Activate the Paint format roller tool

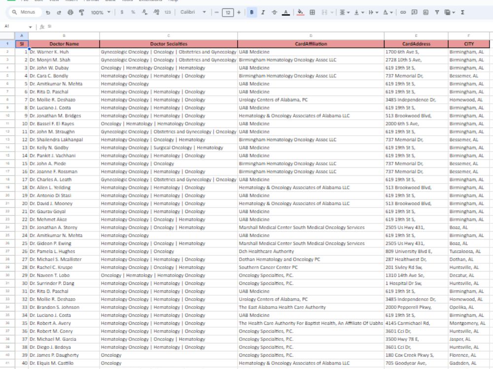tap(81, 12)
